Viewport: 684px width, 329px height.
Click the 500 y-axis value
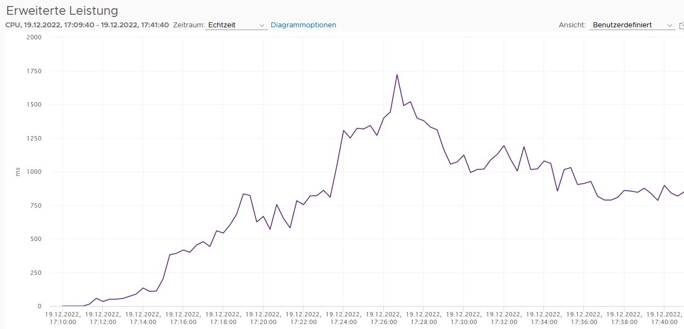[x=36, y=239]
